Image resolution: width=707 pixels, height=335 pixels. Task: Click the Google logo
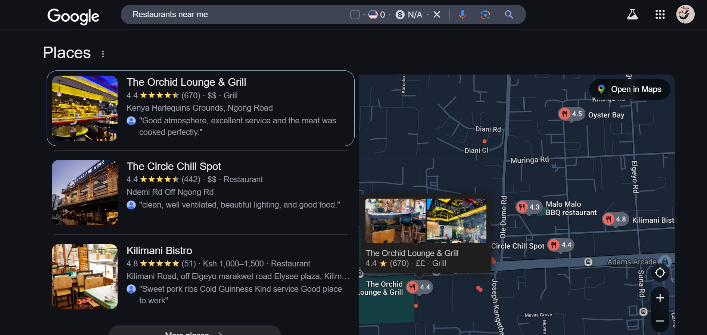tap(73, 16)
